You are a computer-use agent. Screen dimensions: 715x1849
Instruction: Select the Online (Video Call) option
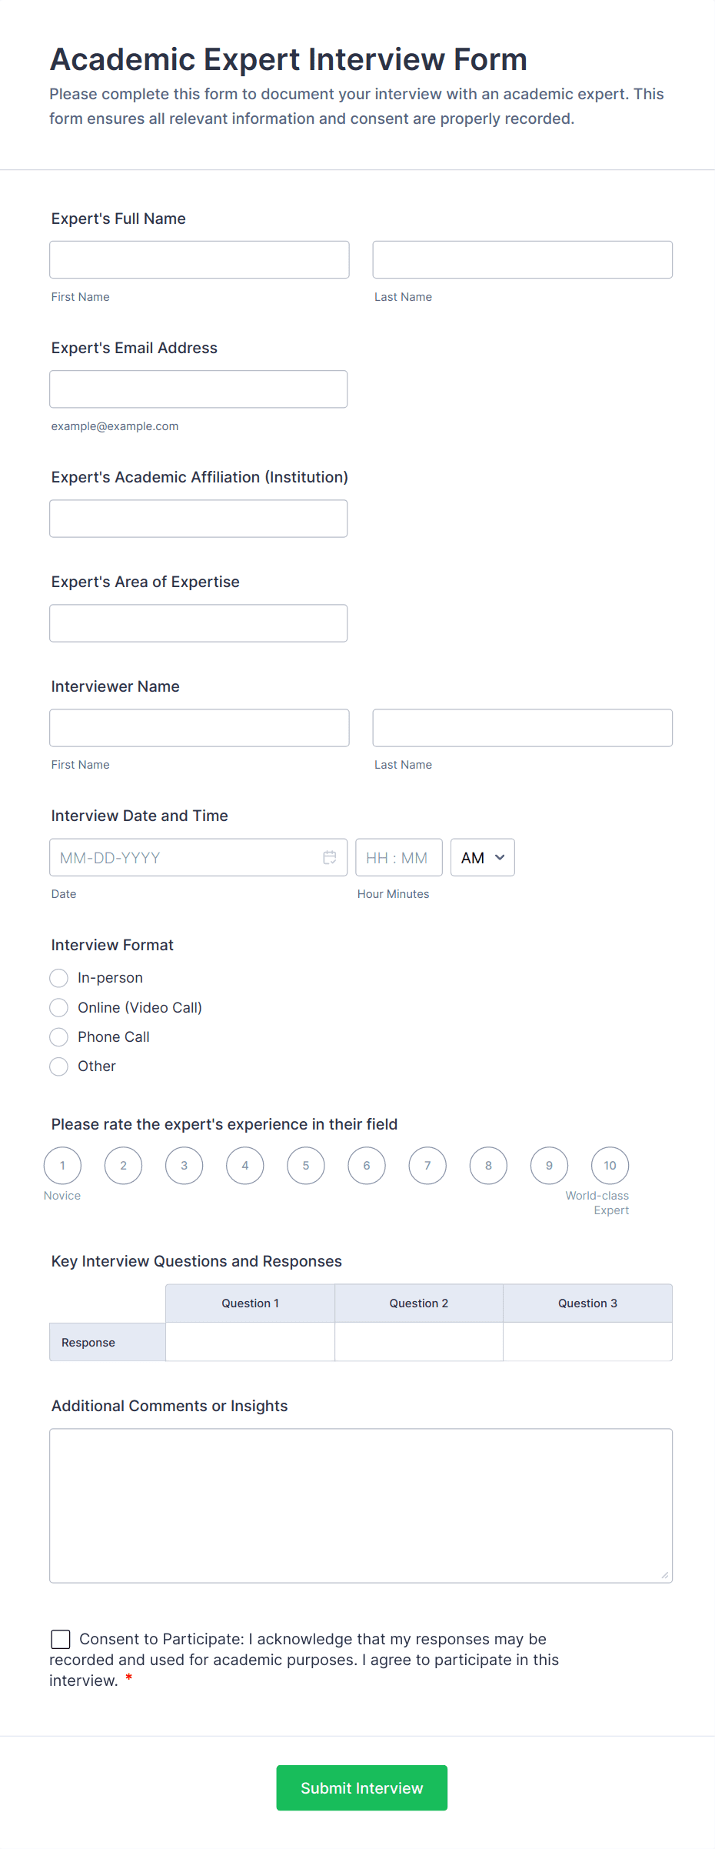coord(58,1007)
